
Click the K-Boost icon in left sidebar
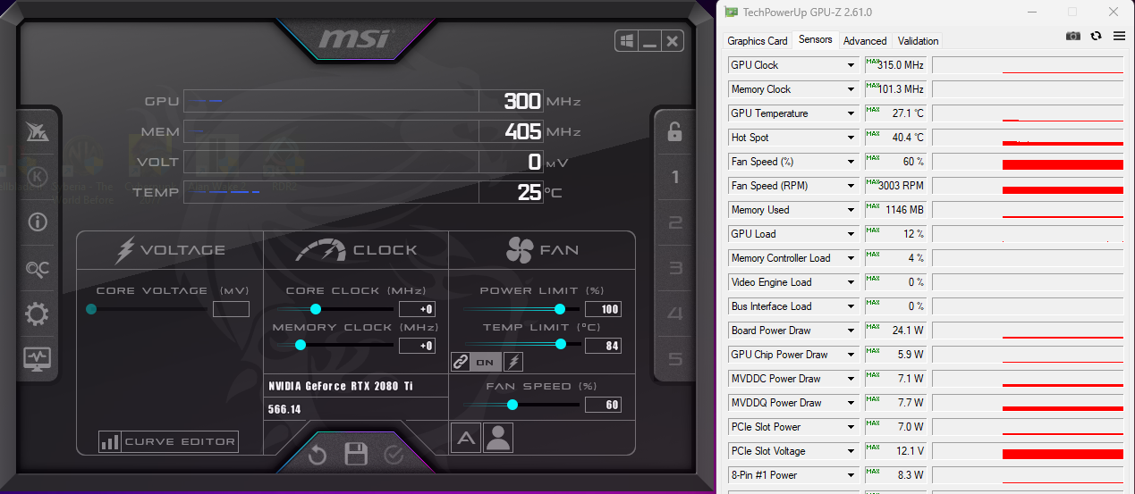(x=38, y=176)
